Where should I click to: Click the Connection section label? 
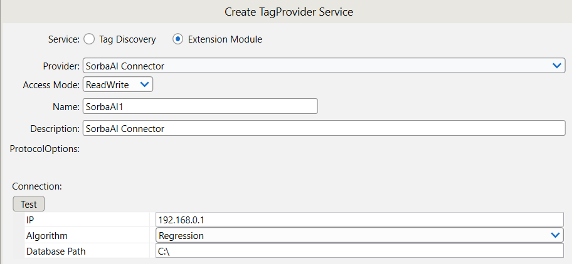[37, 186]
